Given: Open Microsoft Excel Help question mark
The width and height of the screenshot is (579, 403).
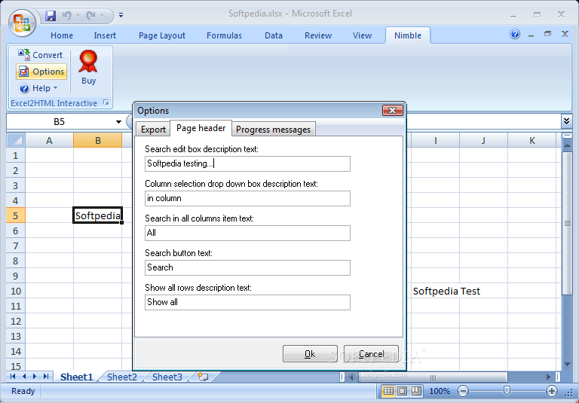Looking at the screenshot, I should pos(515,35).
